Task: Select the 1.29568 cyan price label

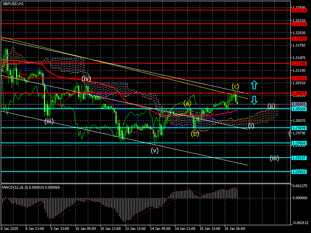Action: click(x=299, y=143)
